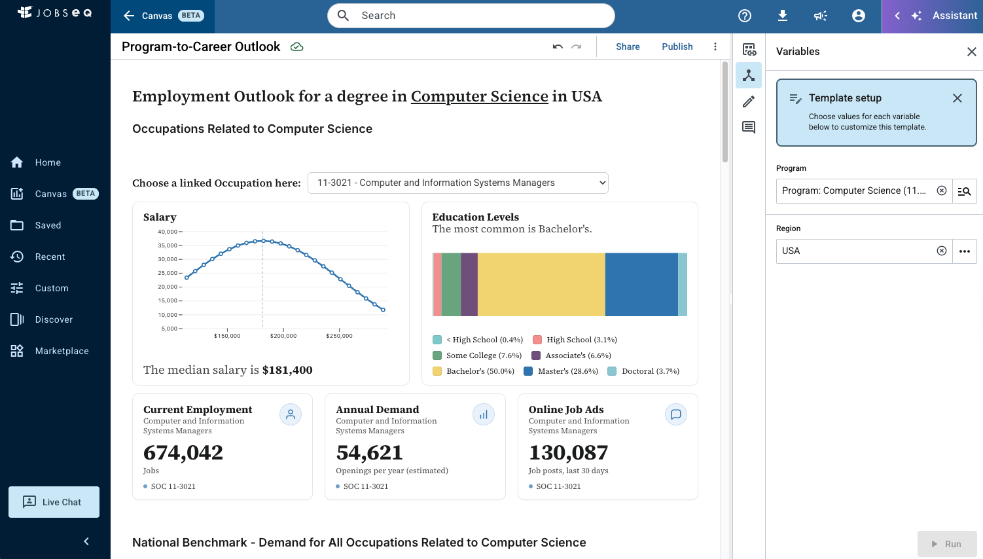Viewport: 983px width, 559px height.
Task: Open Saved items in the sidebar
Action: 55,225
